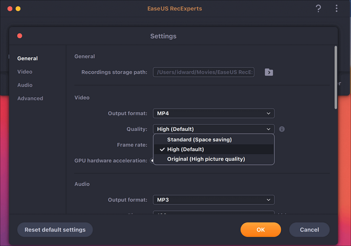The image size is (351, 246).
Task: Select the checked High (Default) quality option
Action: click(185, 149)
